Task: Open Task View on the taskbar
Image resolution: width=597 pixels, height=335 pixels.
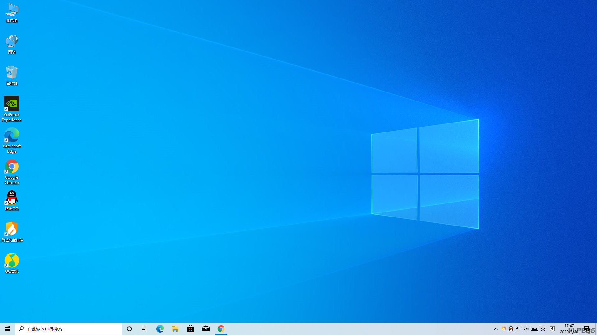Action: [144, 329]
